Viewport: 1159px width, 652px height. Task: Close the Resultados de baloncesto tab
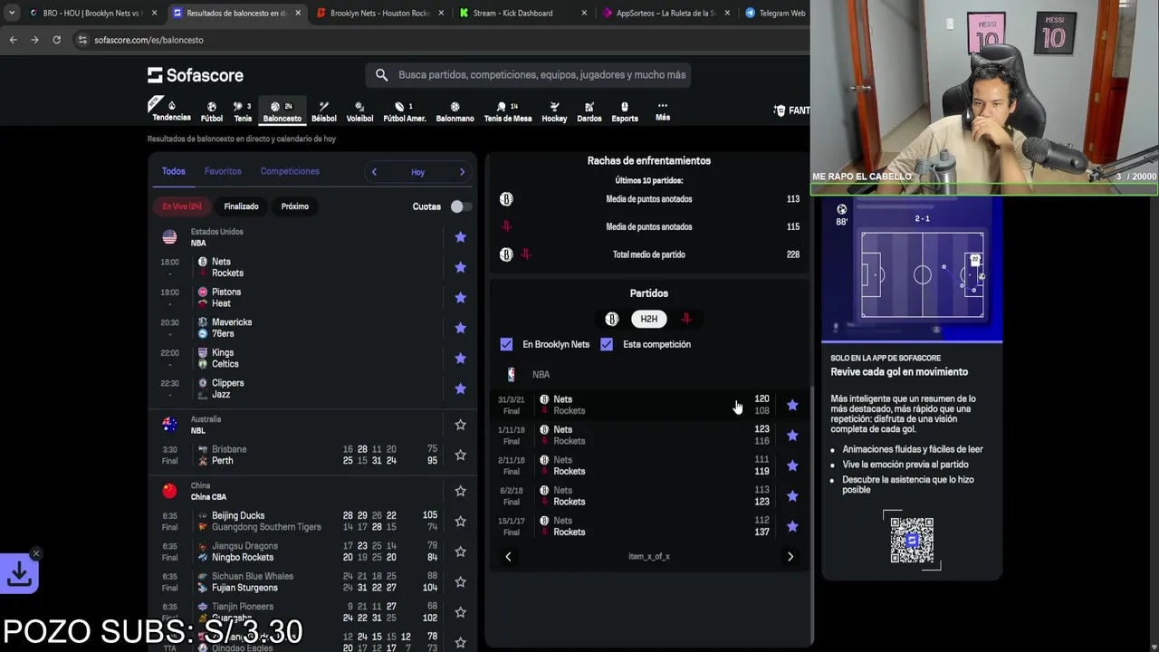298,13
